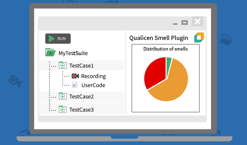Close the window with the X button
247x145 pixels.
click(x=198, y=22)
